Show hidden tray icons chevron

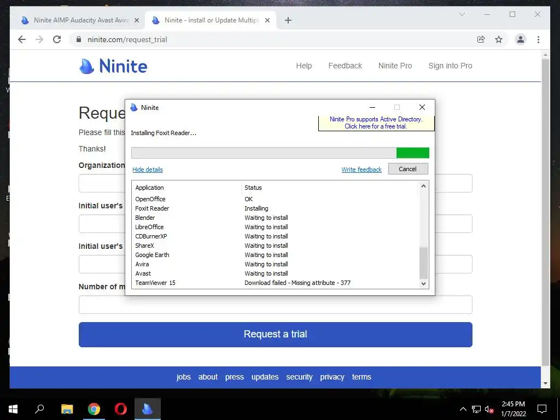[463, 409]
